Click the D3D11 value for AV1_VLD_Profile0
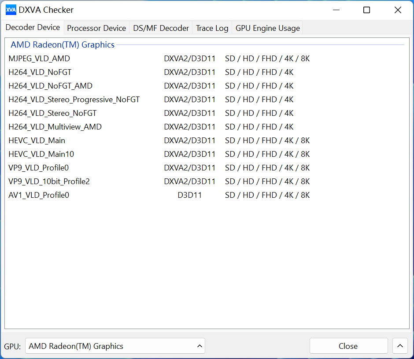The width and height of the screenshot is (414, 359). click(x=189, y=195)
